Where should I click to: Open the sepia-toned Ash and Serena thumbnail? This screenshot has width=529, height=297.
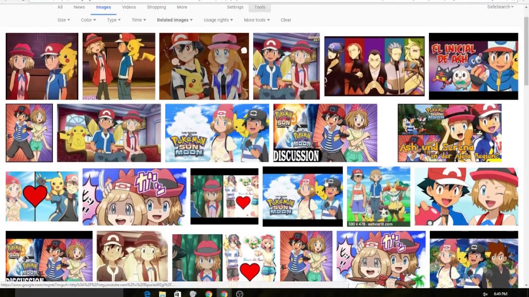point(132,256)
